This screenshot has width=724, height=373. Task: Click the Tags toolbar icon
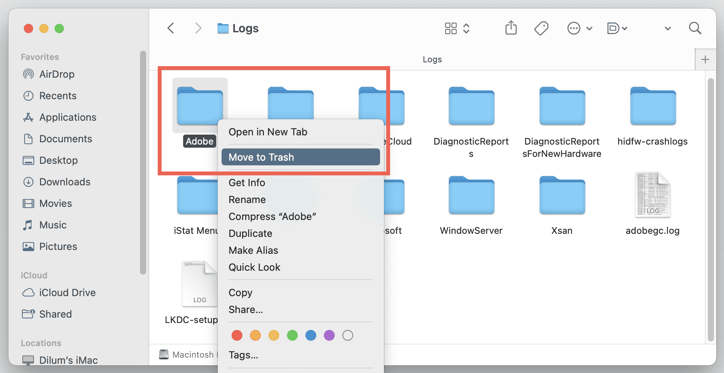pos(541,28)
